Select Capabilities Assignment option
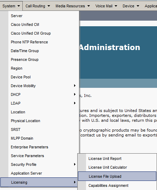Viewport: 157px width, 190px height. point(108,185)
